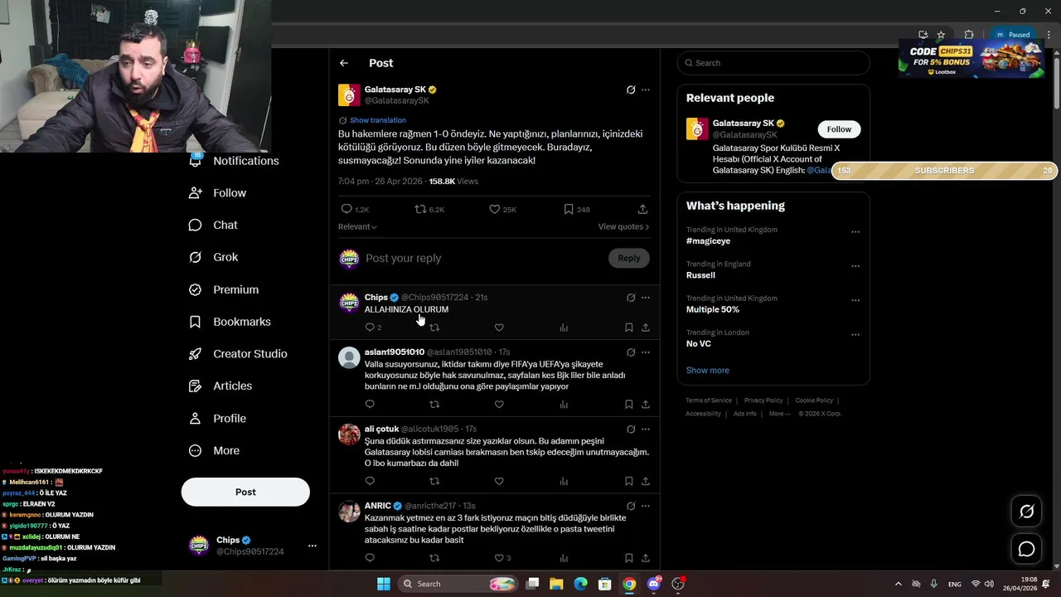Screen dimensions: 1061x597
Task: Open Chat in the sidebar
Action: point(213,225)
